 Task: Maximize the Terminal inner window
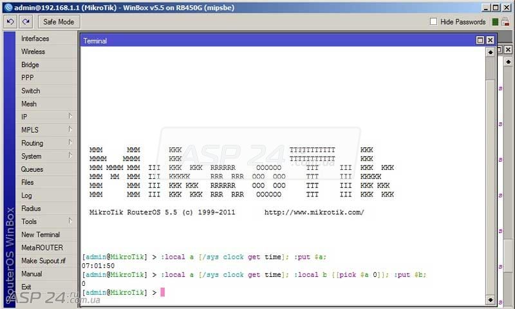[x=480, y=41]
